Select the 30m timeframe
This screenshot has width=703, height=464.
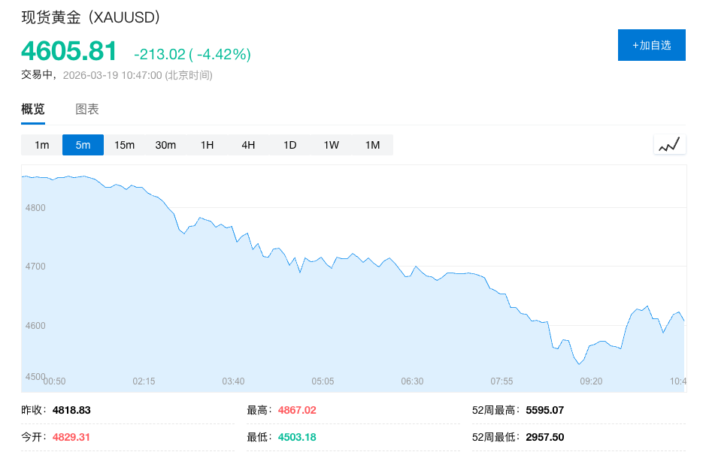click(x=165, y=144)
